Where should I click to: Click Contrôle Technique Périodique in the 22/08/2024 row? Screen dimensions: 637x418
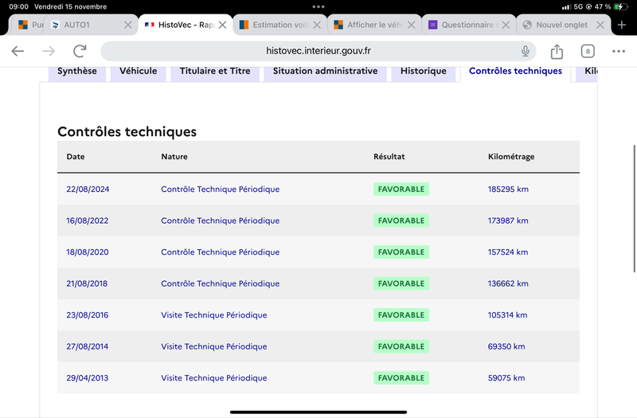pos(221,189)
